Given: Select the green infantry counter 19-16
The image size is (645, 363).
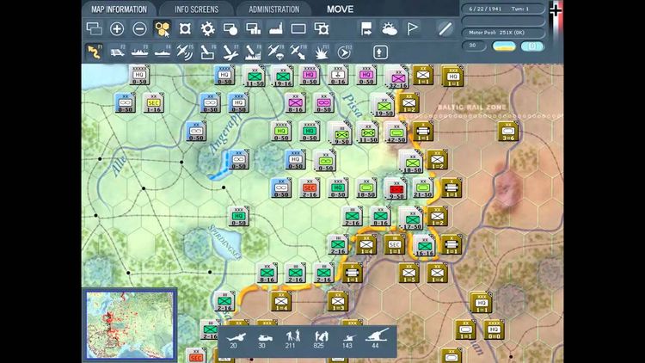Looking at the screenshot, I should click(x=283, y=77).
